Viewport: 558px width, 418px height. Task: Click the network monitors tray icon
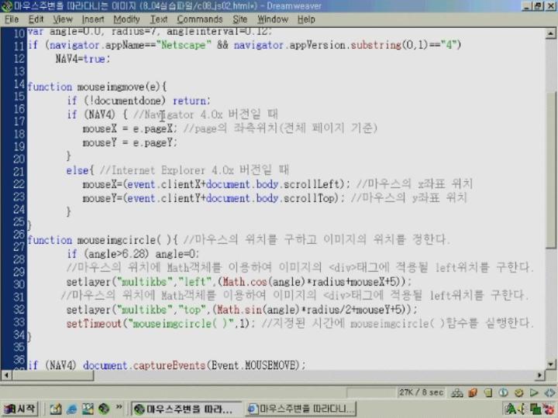[535, 409]
